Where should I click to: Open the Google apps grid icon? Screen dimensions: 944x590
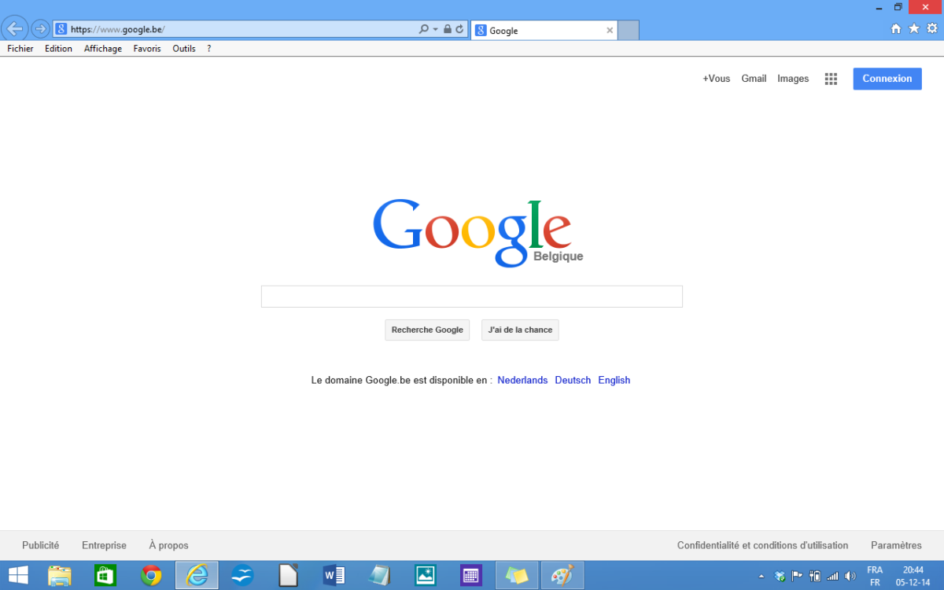pyautogui.click(x=831, y=79)
